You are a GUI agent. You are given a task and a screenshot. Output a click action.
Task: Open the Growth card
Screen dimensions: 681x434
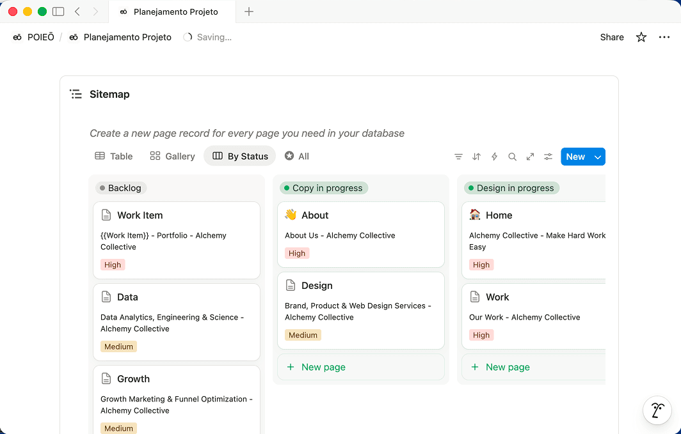click(177, 399)
